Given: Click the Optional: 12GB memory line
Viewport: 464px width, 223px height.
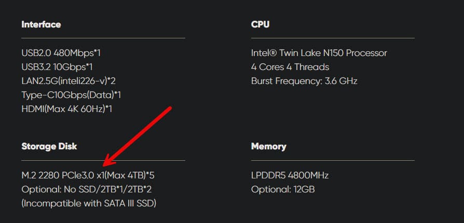Looking at the screenshot, I should pyautogui.click(x=283, y=190).
